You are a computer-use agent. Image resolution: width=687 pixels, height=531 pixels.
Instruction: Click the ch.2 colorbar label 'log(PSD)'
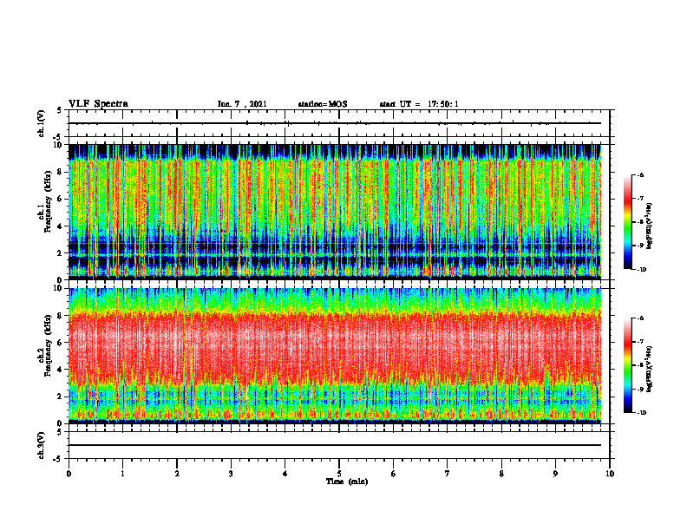tap(650, 370)
